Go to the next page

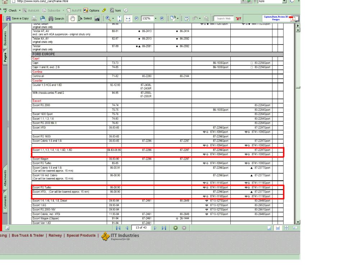click(155, 228)
